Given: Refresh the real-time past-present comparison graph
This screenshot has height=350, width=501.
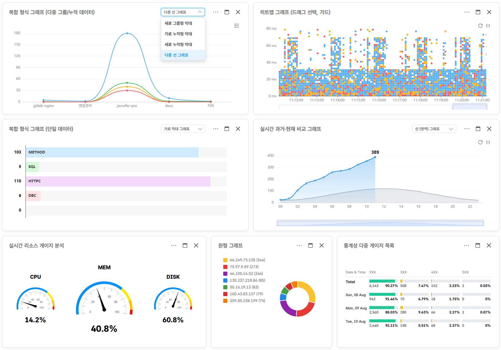Looking at the screenshot, I should (480, 142).
